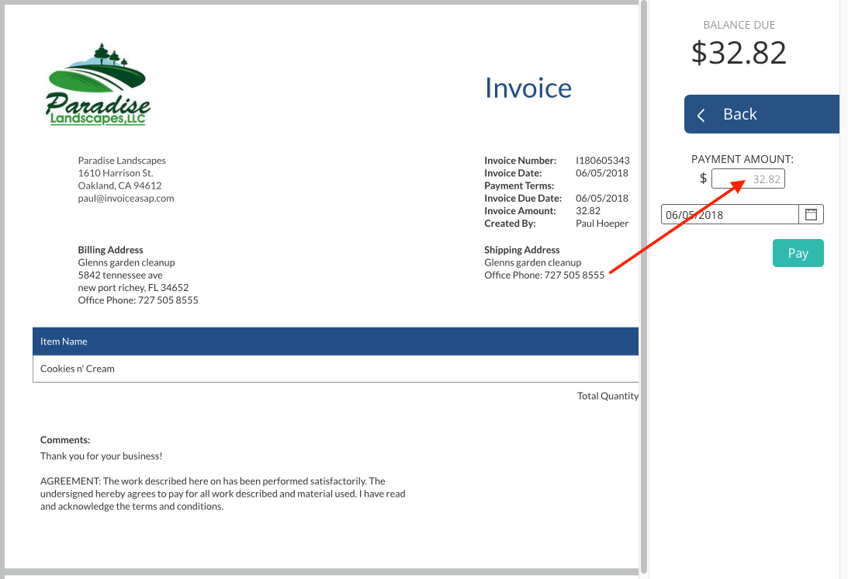Image resolution: width=848 pixels, height=579 pixels.
Task: Focus the Payment Amount input field
Action: pos(748,179)
